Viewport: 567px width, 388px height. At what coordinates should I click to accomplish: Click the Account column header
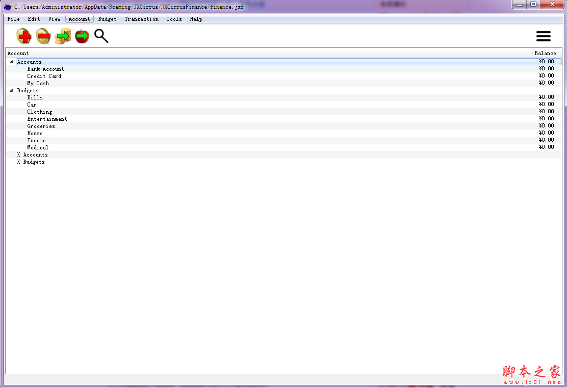(269, 53)
